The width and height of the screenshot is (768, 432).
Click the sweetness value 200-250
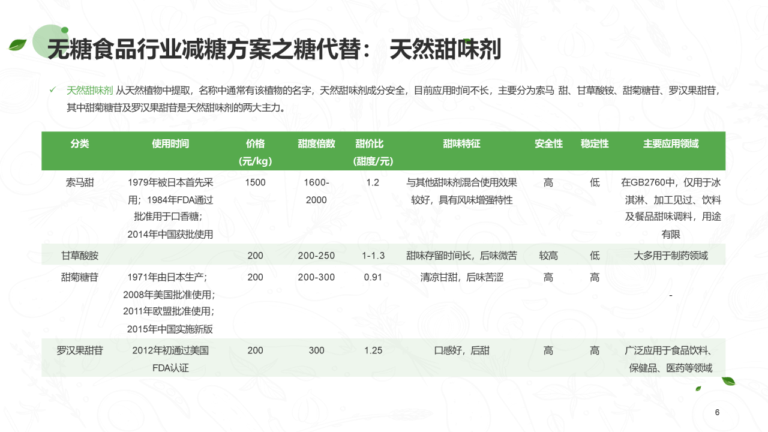[x=316, y=256]
